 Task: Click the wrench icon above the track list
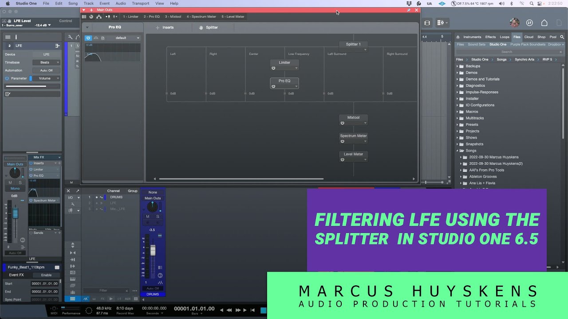[70, 37]
